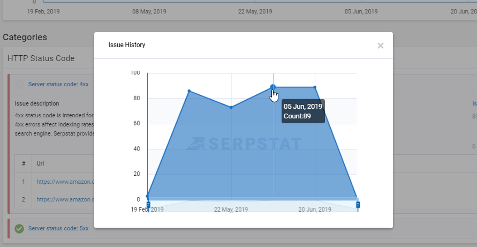Screen dimensions: 477x247
Task: Click the # column header
Action: [24, 163]
